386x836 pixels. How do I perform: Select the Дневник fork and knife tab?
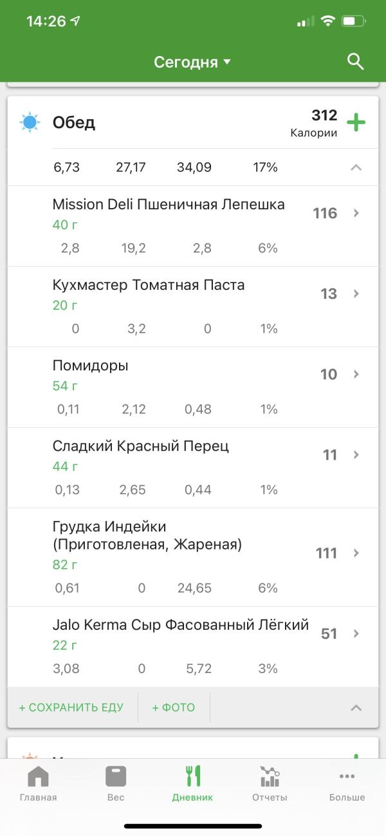point(192,784)
